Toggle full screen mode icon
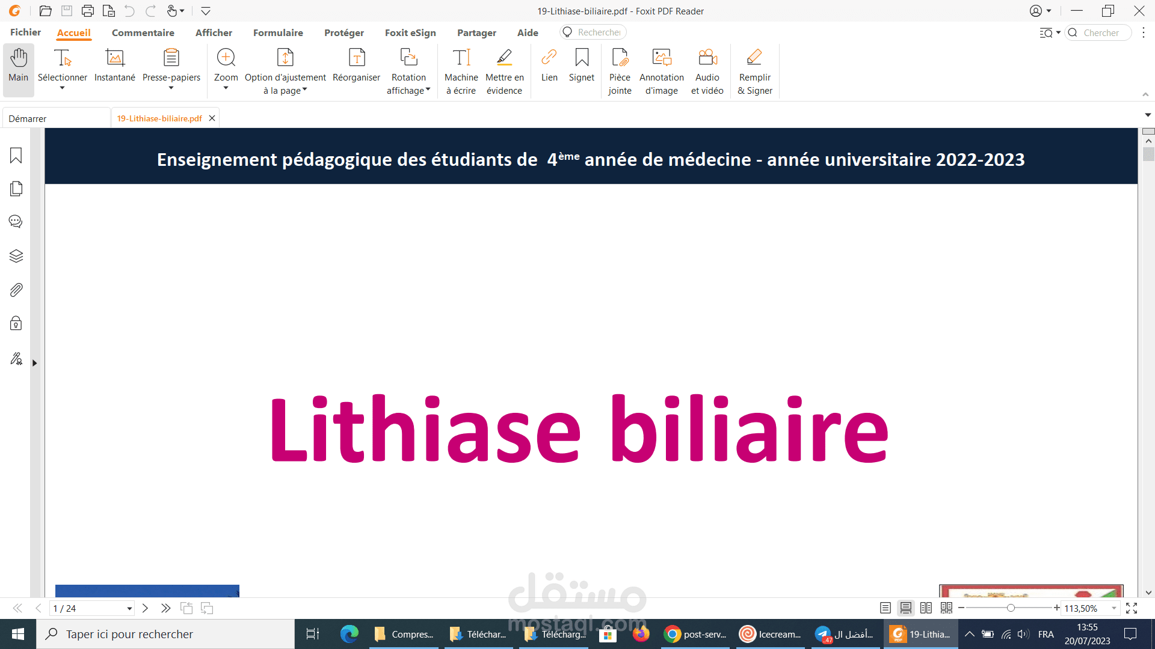Screen dimensions: 1155x649 [1132, 608]
